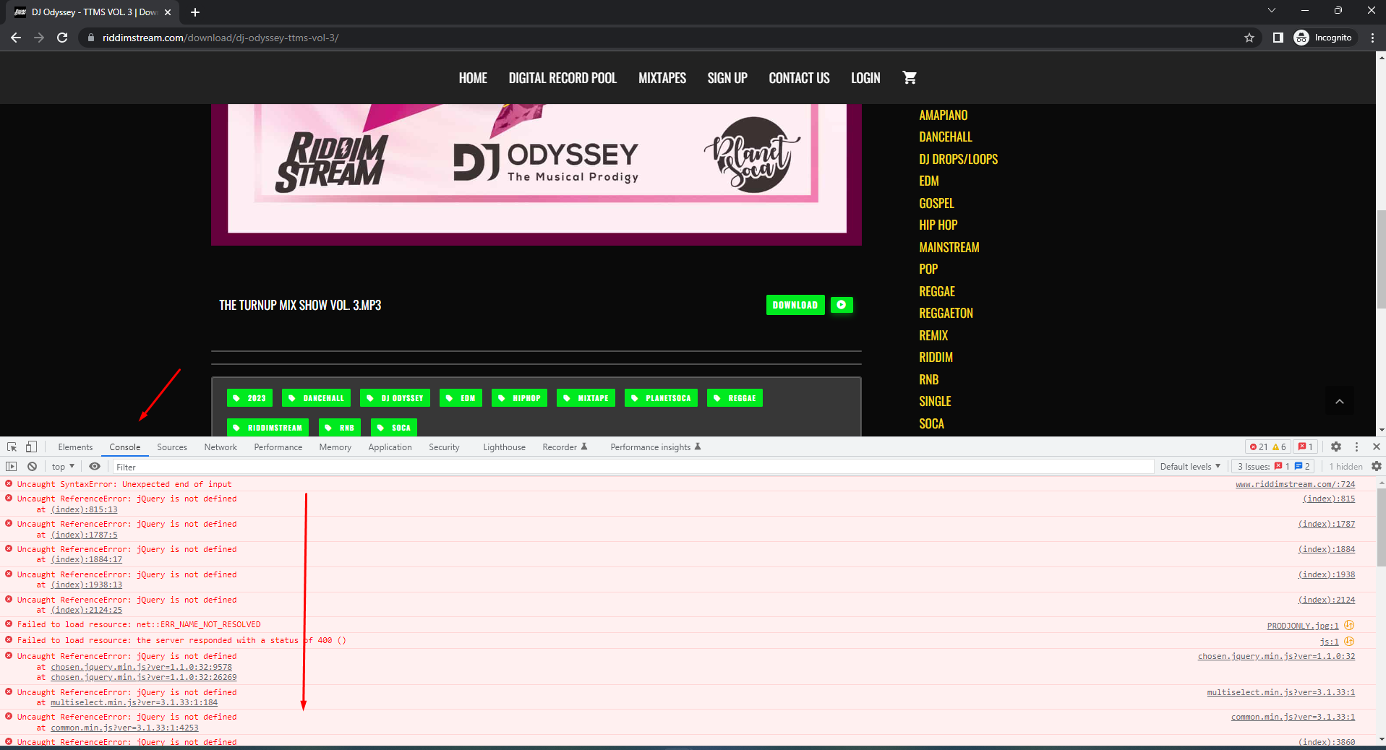1386x750 pixels.
Task: Click the scroll-to-top arrow button
Action: pyautogui.click(x=1339, y=401)
